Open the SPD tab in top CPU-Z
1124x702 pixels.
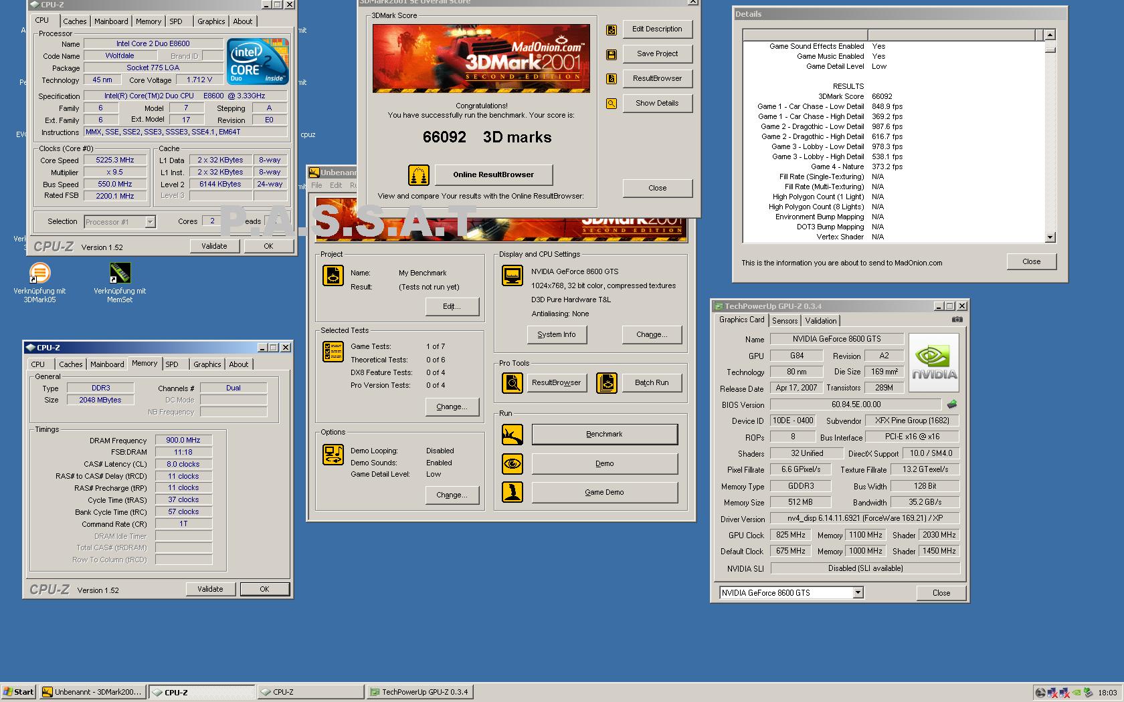176,21
